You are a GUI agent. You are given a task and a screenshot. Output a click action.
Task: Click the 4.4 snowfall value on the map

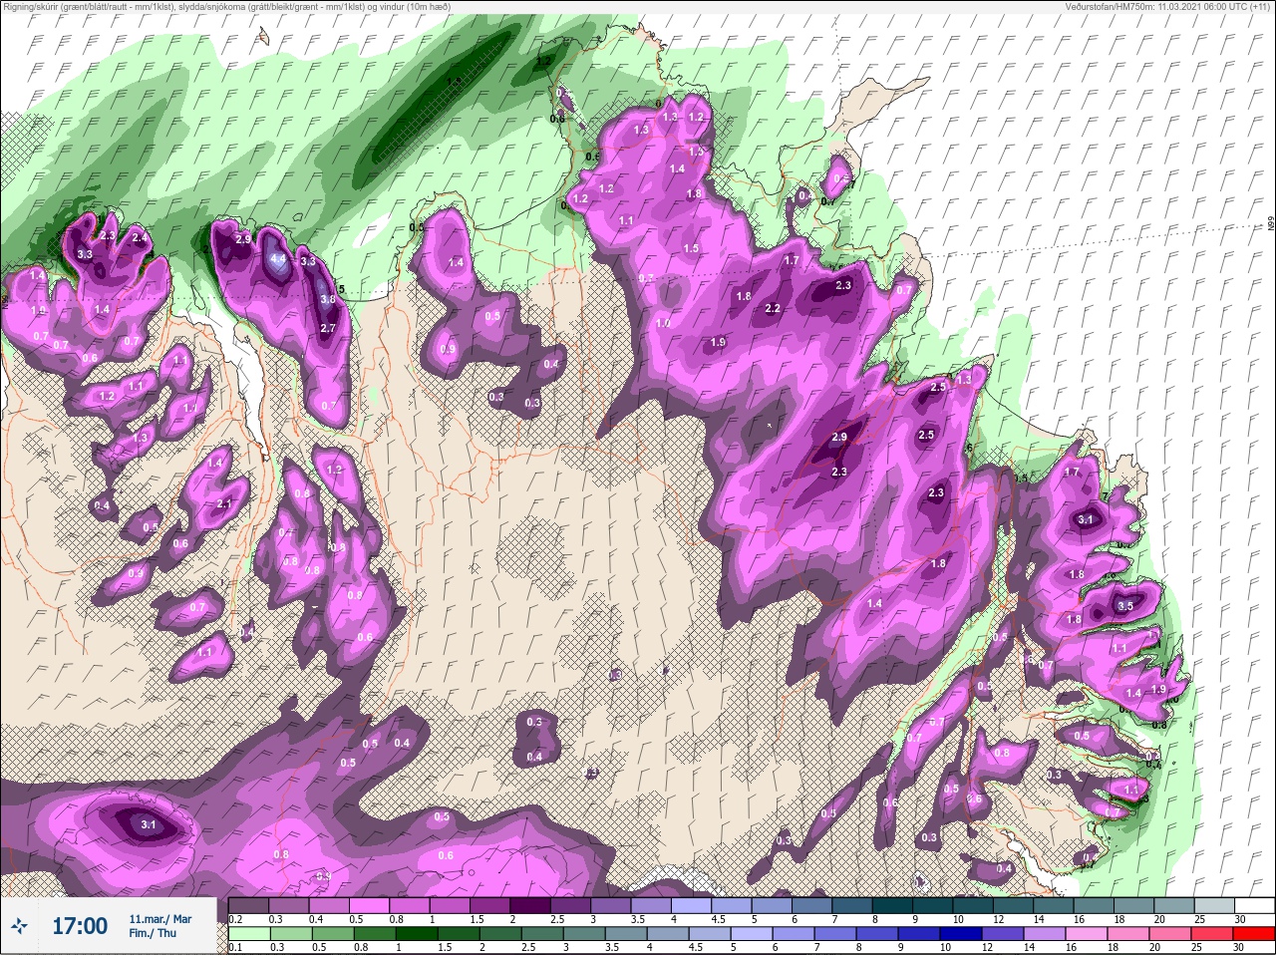click(278, 258)
